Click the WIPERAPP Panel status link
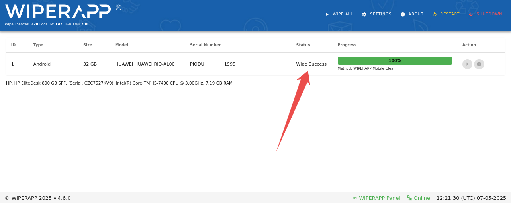This screenshot has width=511, height=203. (x=376, y=198)
